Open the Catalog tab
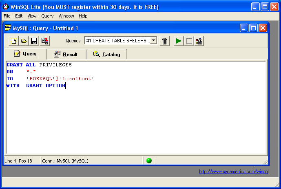The image size is (281, 189). click(106, 54)
